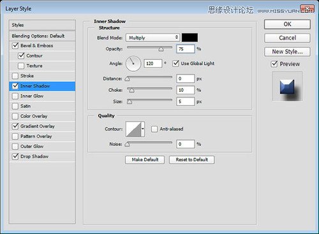This screenshot has height=234, width=319.
Task: Click the New Style... button
Action: click(287, 52)
